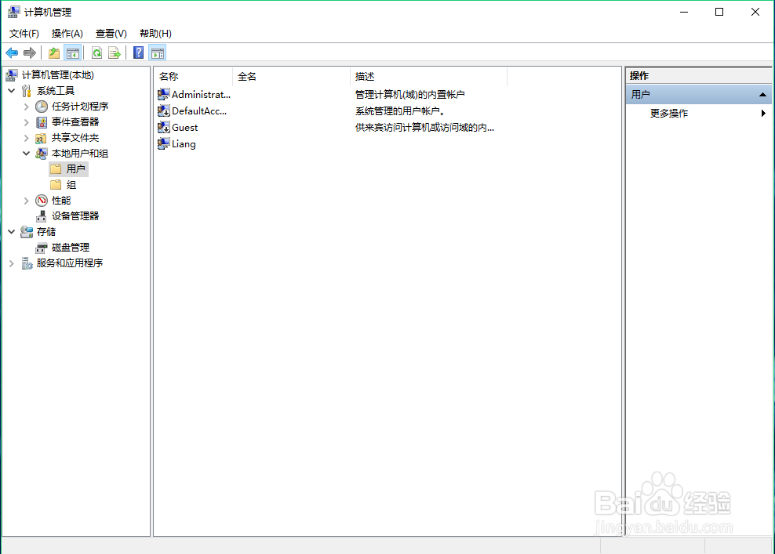Refresh the user list with green icon
The image size is (775, 554).
point(97,53)
